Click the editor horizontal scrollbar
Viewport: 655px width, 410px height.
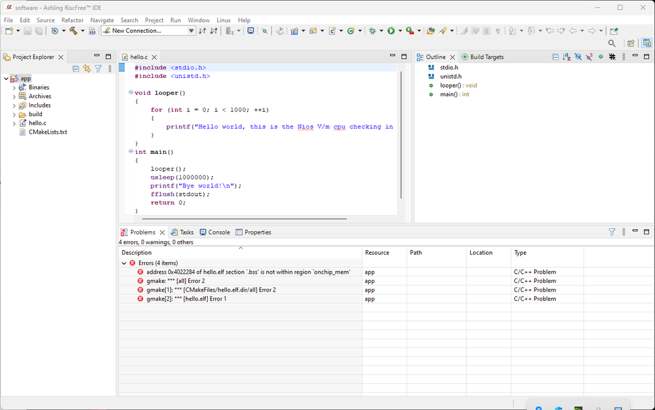click(x=244, y=219)
